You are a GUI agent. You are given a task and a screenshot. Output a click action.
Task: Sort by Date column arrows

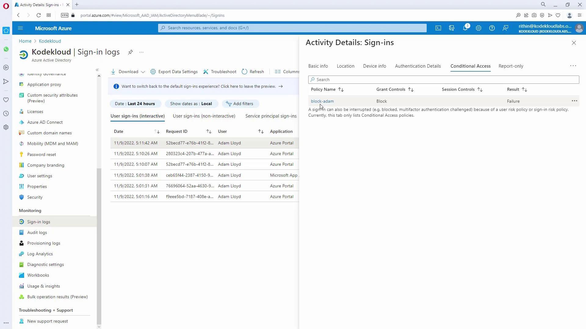[157, 132]
